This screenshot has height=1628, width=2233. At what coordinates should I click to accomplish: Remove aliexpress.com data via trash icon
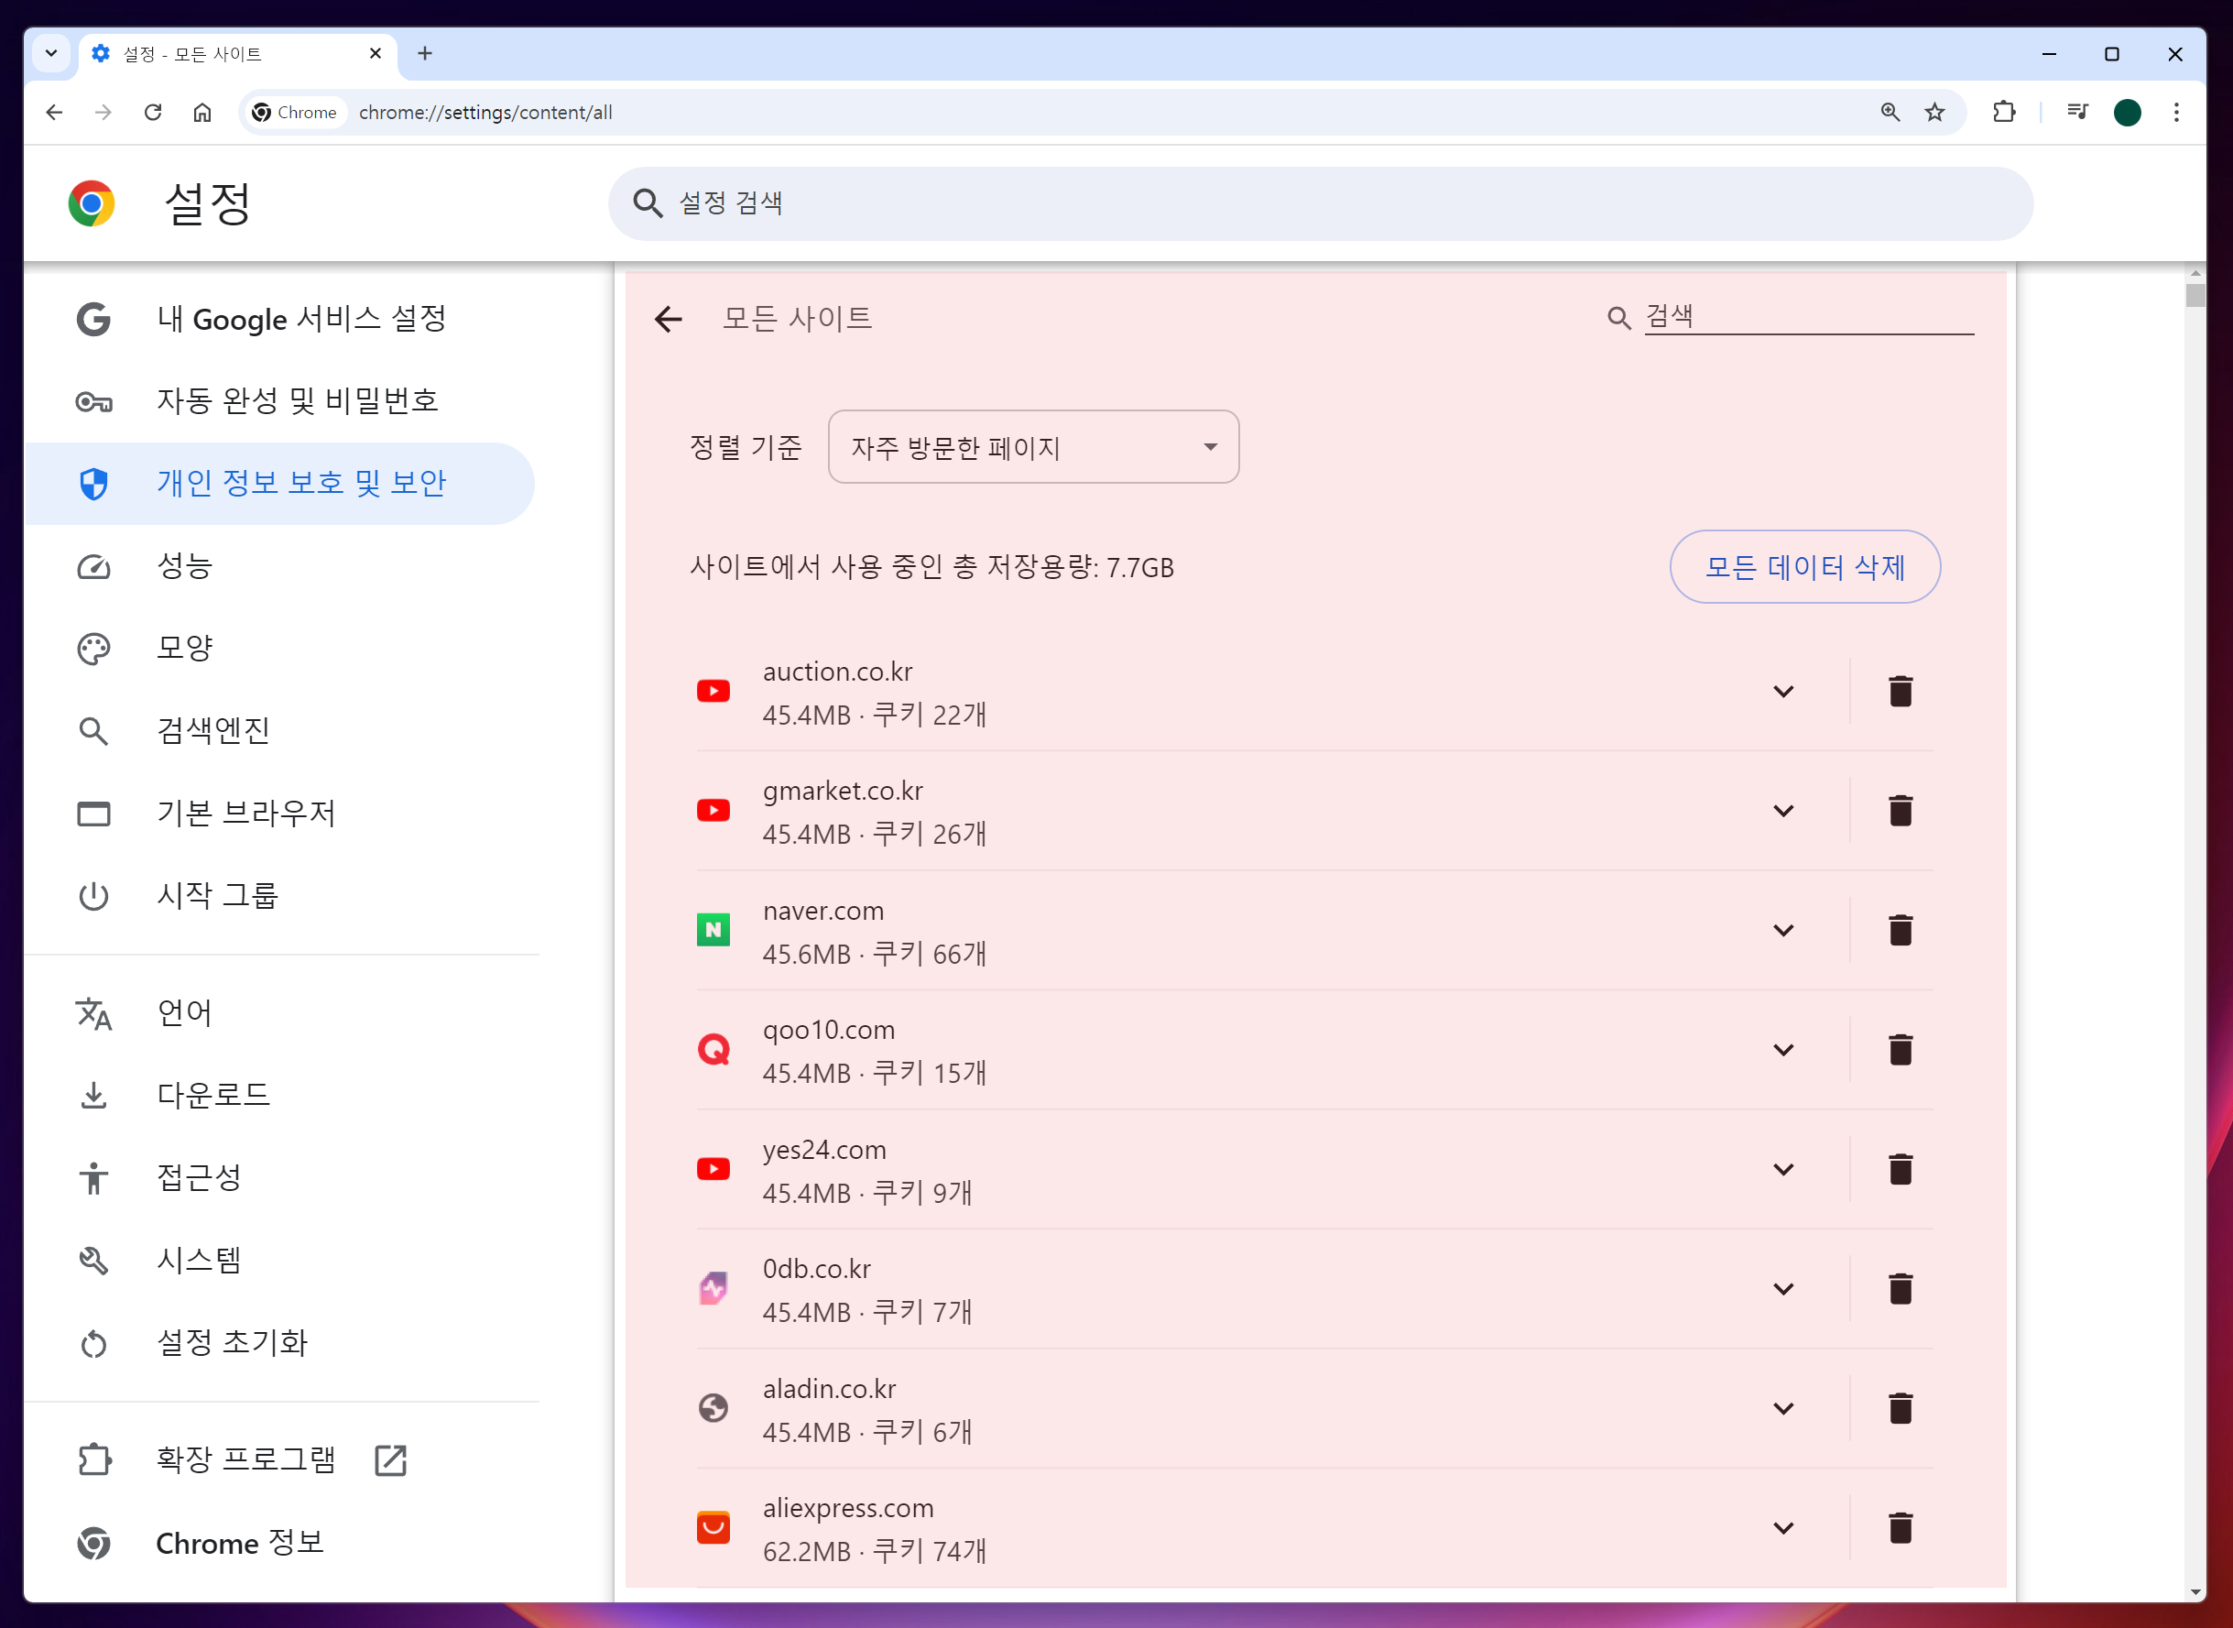1901,1527
